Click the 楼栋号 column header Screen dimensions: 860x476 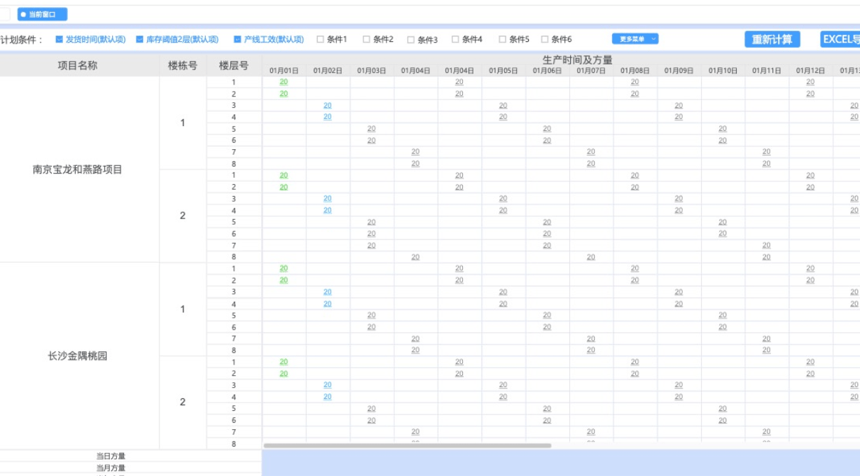click(x=183, y=66)
